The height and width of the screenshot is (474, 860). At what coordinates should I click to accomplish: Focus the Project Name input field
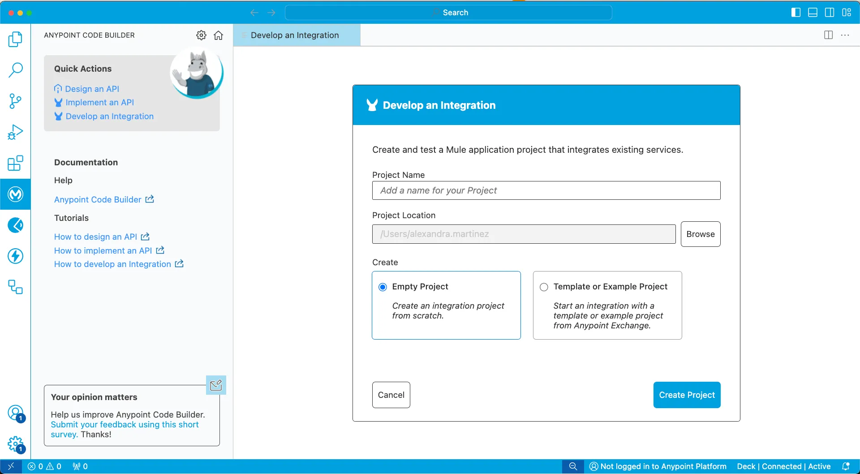tap(546, 190)
